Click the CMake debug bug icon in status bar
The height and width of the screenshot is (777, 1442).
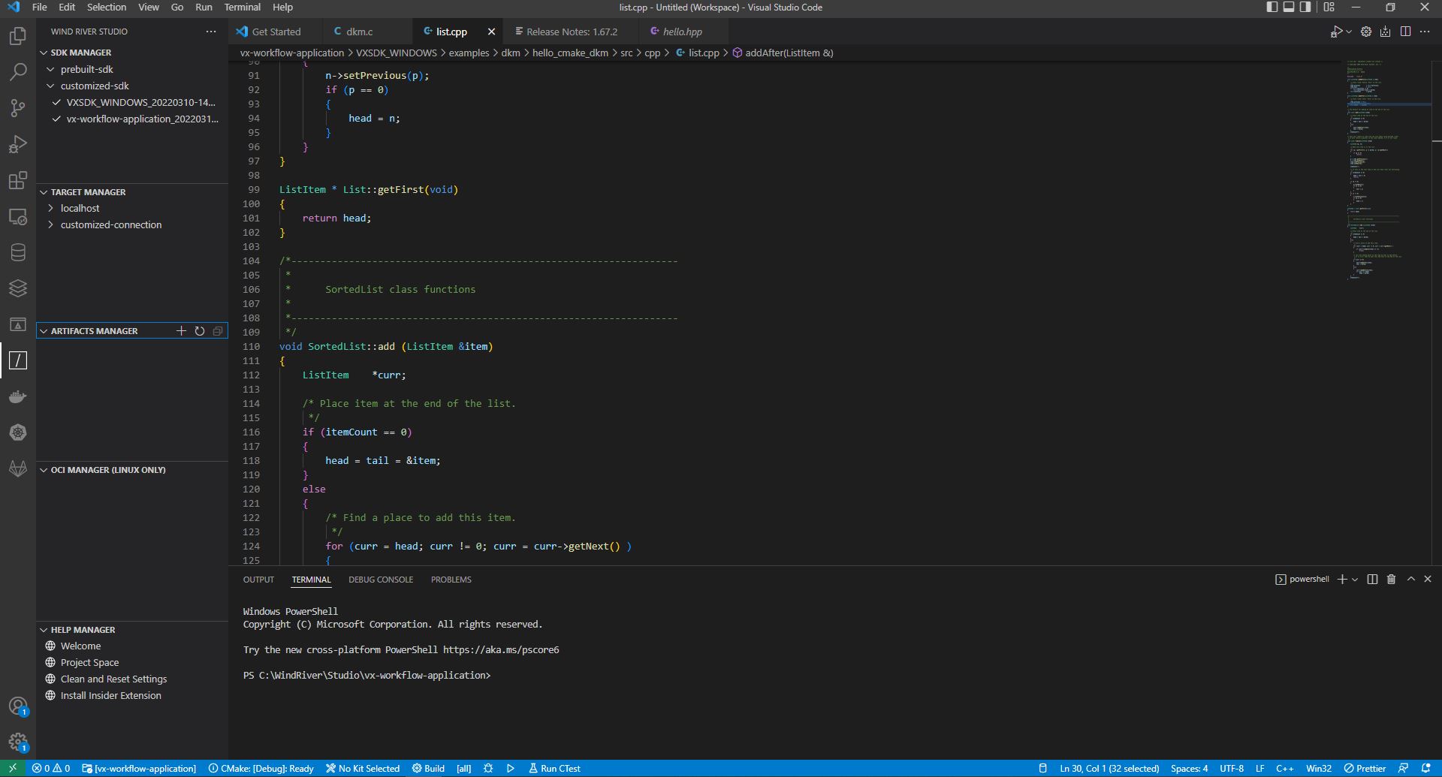pyautogui.click(x=488, y=768)
